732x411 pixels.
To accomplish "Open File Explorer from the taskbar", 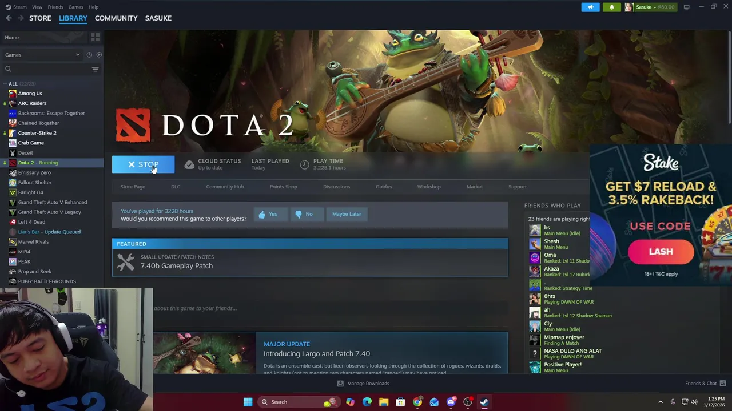I will [x=384, y=402].
